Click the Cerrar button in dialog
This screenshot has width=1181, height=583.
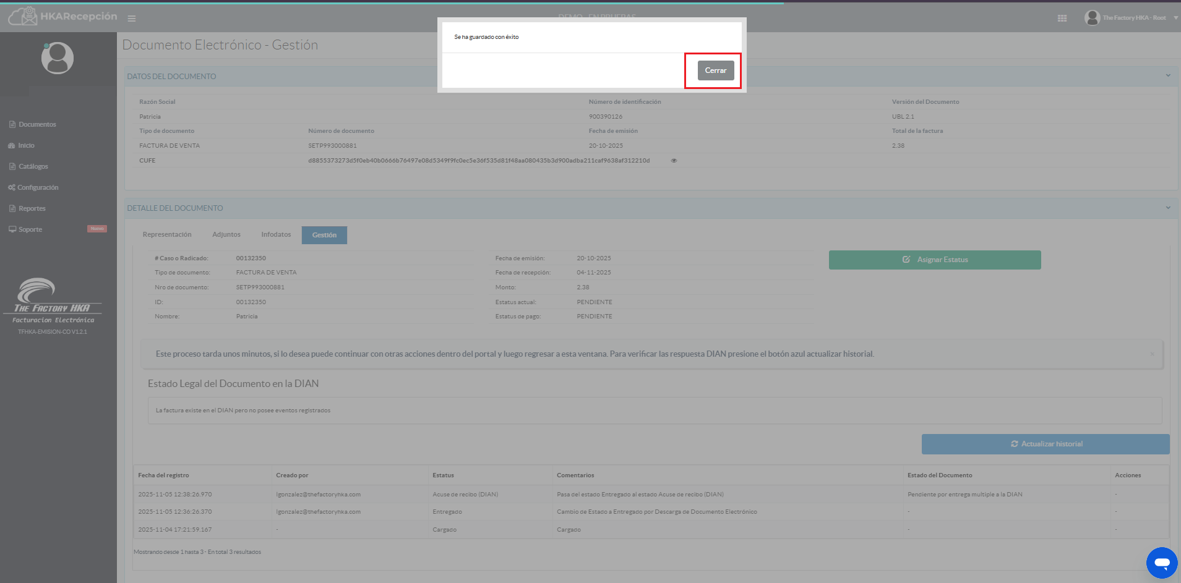point(715,70)
